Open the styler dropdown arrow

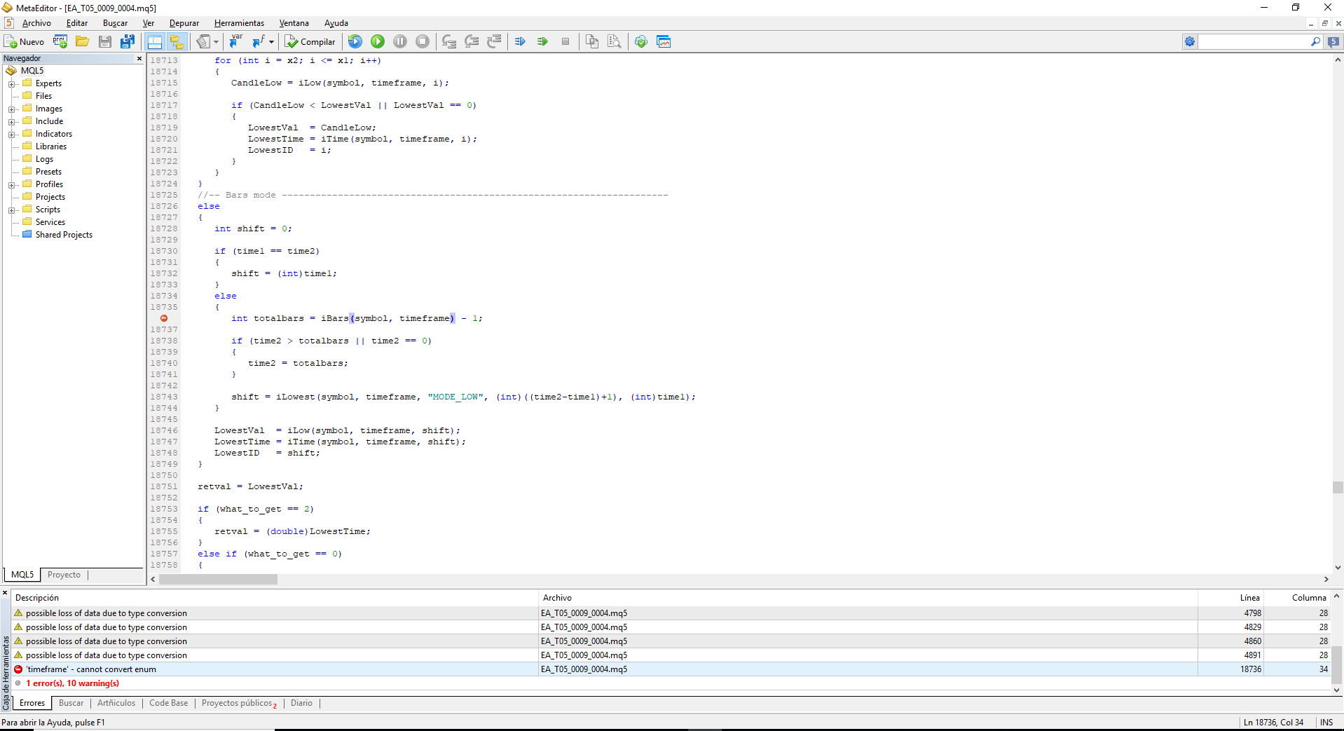point(216,42)
